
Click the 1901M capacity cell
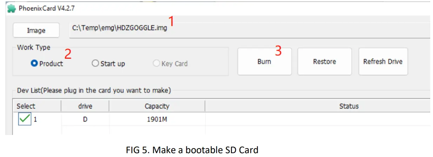[157, 119]
